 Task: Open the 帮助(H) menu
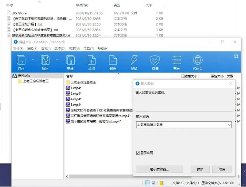click(103, 49)
